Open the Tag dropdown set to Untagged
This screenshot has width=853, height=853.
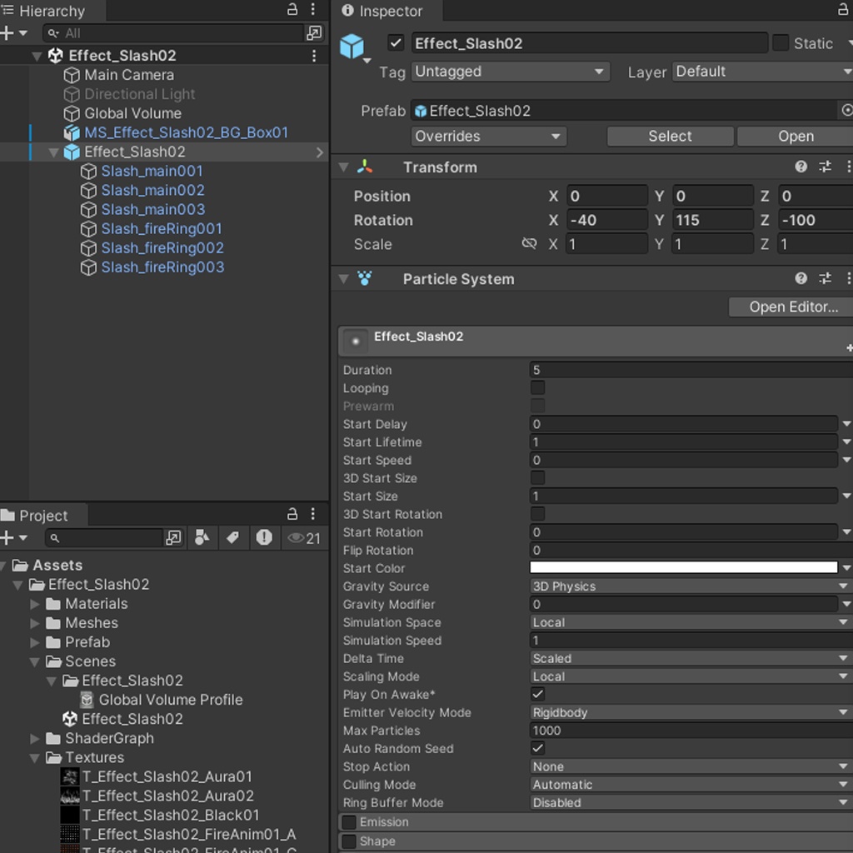point(510,72)
